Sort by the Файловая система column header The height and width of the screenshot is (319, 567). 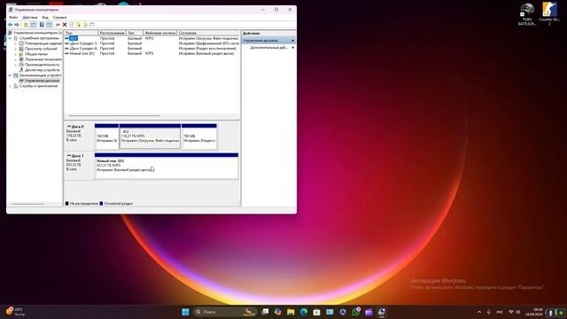[x=160, y=33]
